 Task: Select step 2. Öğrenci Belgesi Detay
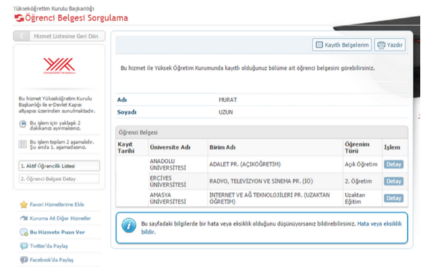click(x=59, y=179)
